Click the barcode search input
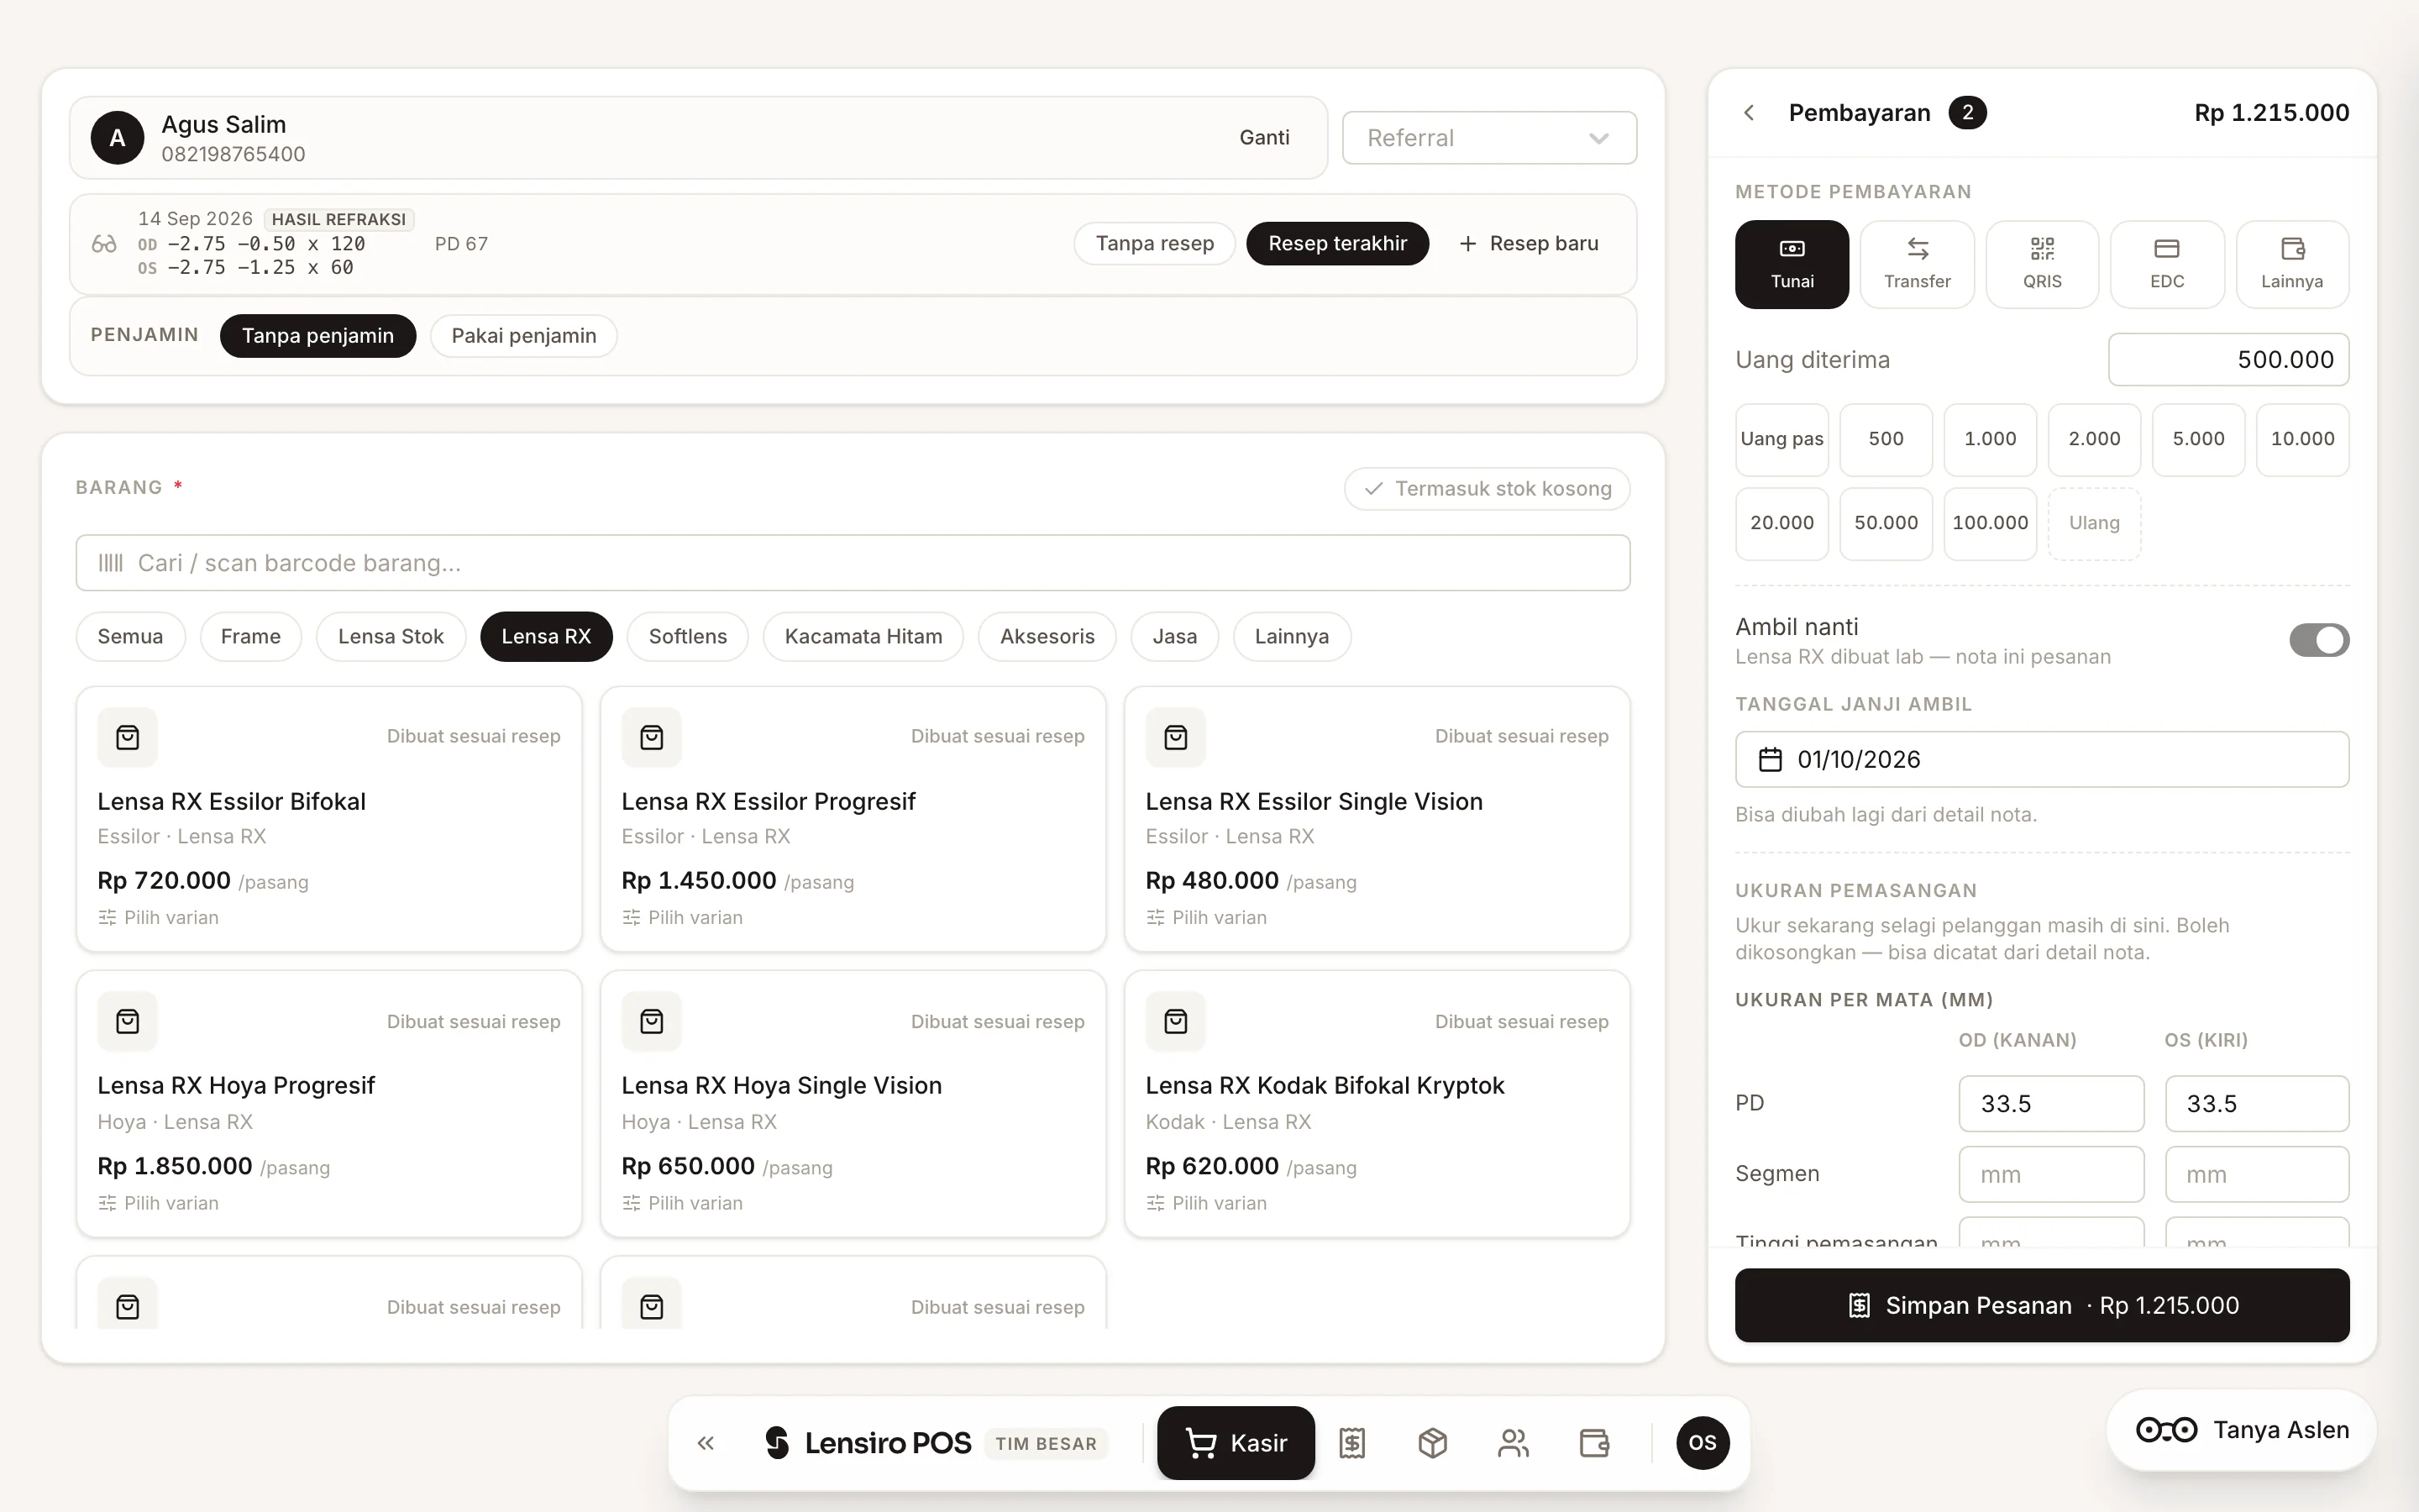This screenshot has height=1512, width=2419. point(853,563)
